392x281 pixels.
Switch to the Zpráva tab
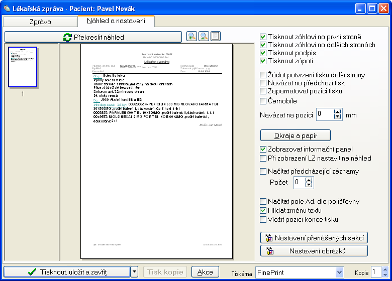click(x=40, y=22)
